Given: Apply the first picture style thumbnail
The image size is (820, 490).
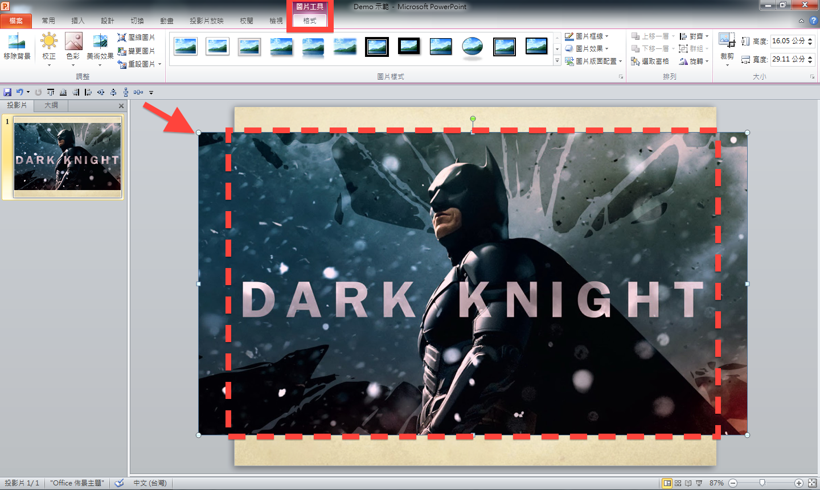Looking at the screenshot, I should coord(186,47).
